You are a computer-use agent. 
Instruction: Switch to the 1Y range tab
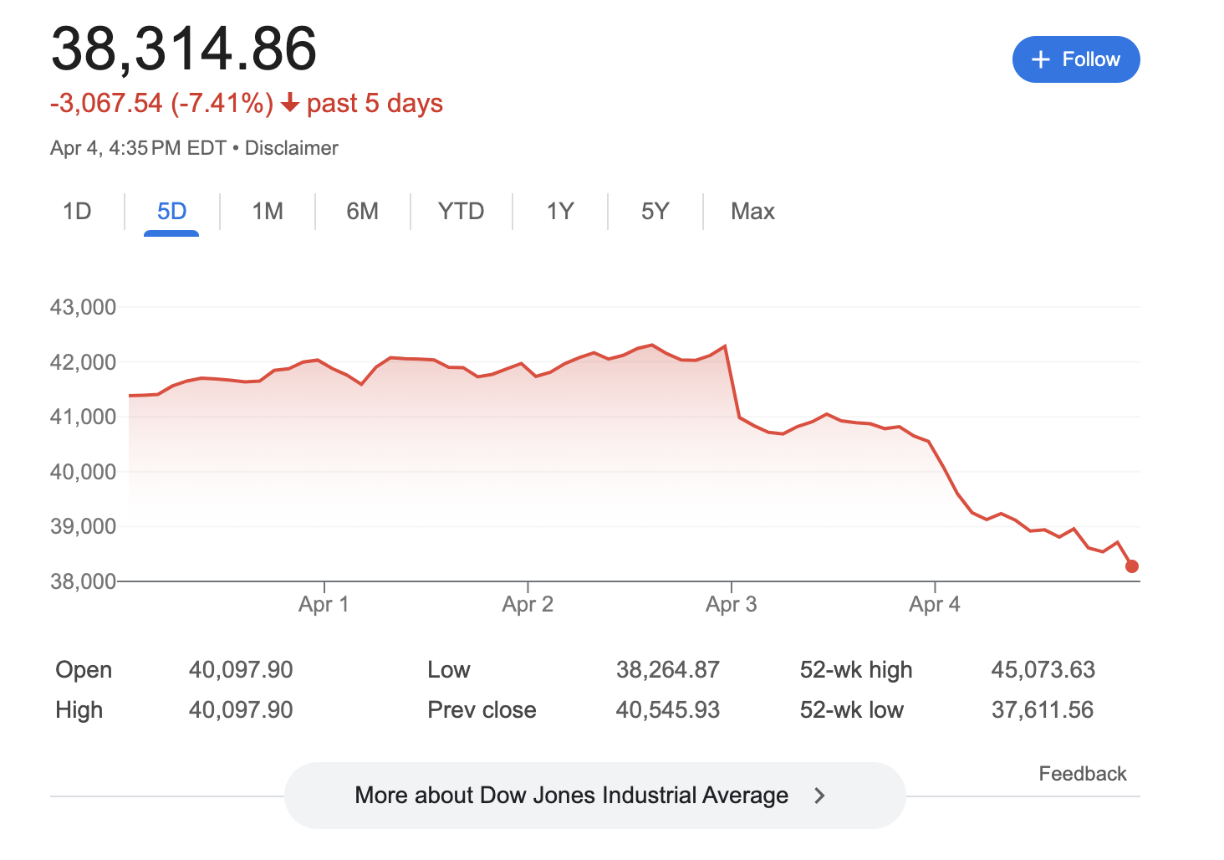point(560,211)
